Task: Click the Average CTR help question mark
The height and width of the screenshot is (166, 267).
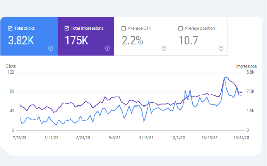Action: [x=164, y=48]
